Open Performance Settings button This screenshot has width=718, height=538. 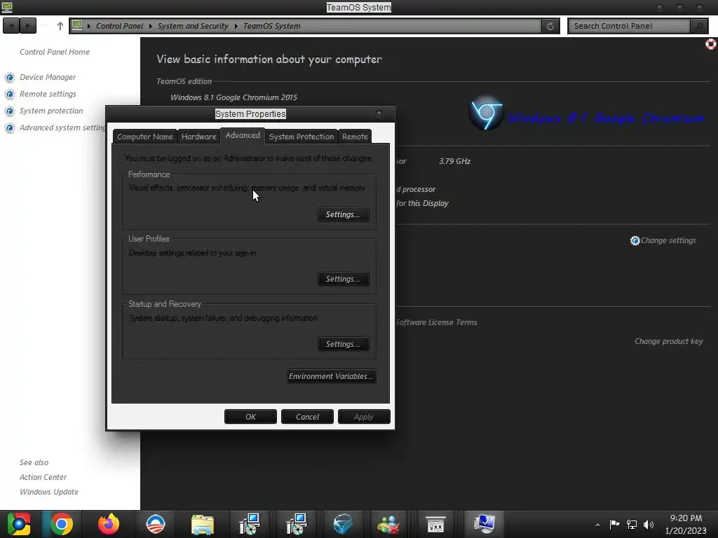click(343, 214)
